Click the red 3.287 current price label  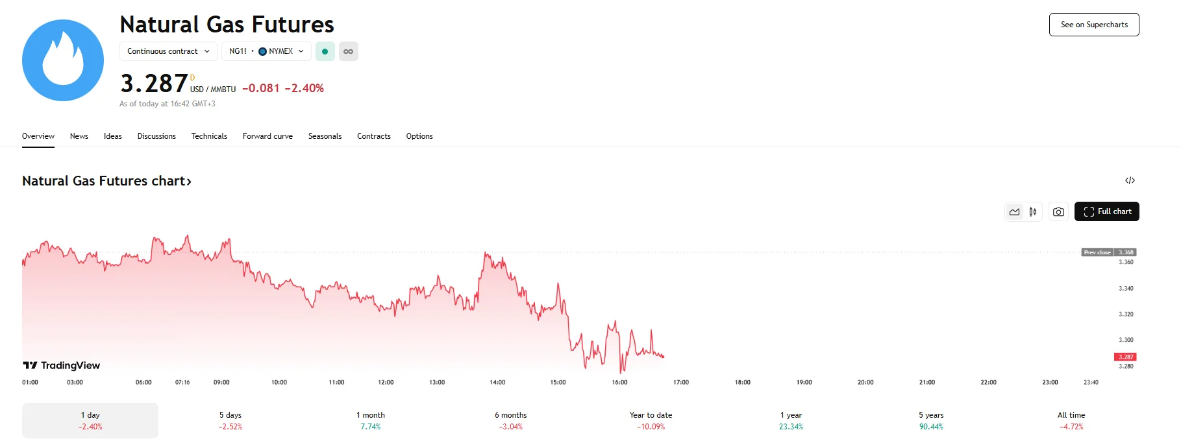[x=1125, y=357]
